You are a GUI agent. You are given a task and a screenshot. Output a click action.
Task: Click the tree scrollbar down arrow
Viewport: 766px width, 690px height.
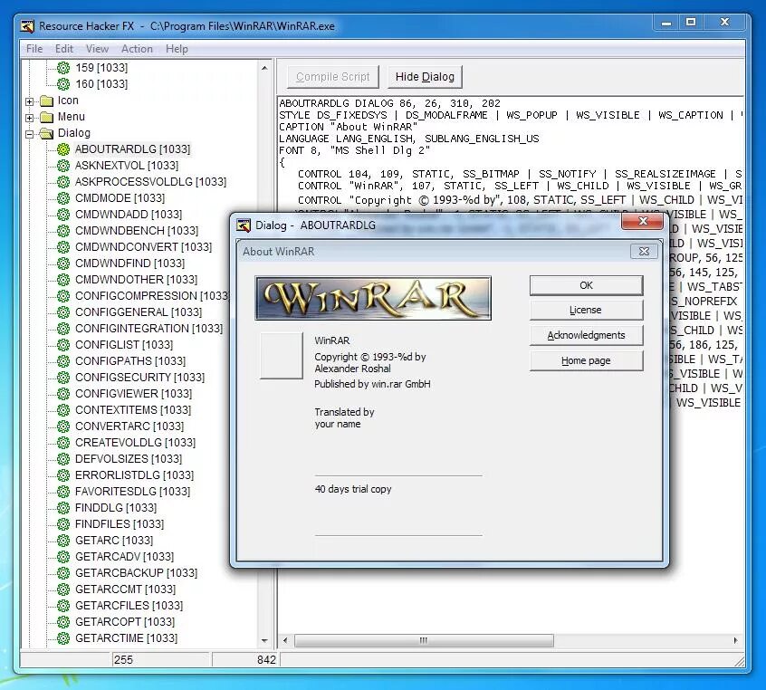(264, 640)
